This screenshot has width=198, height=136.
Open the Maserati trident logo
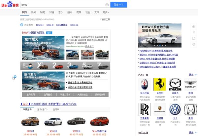coord(145,84)
